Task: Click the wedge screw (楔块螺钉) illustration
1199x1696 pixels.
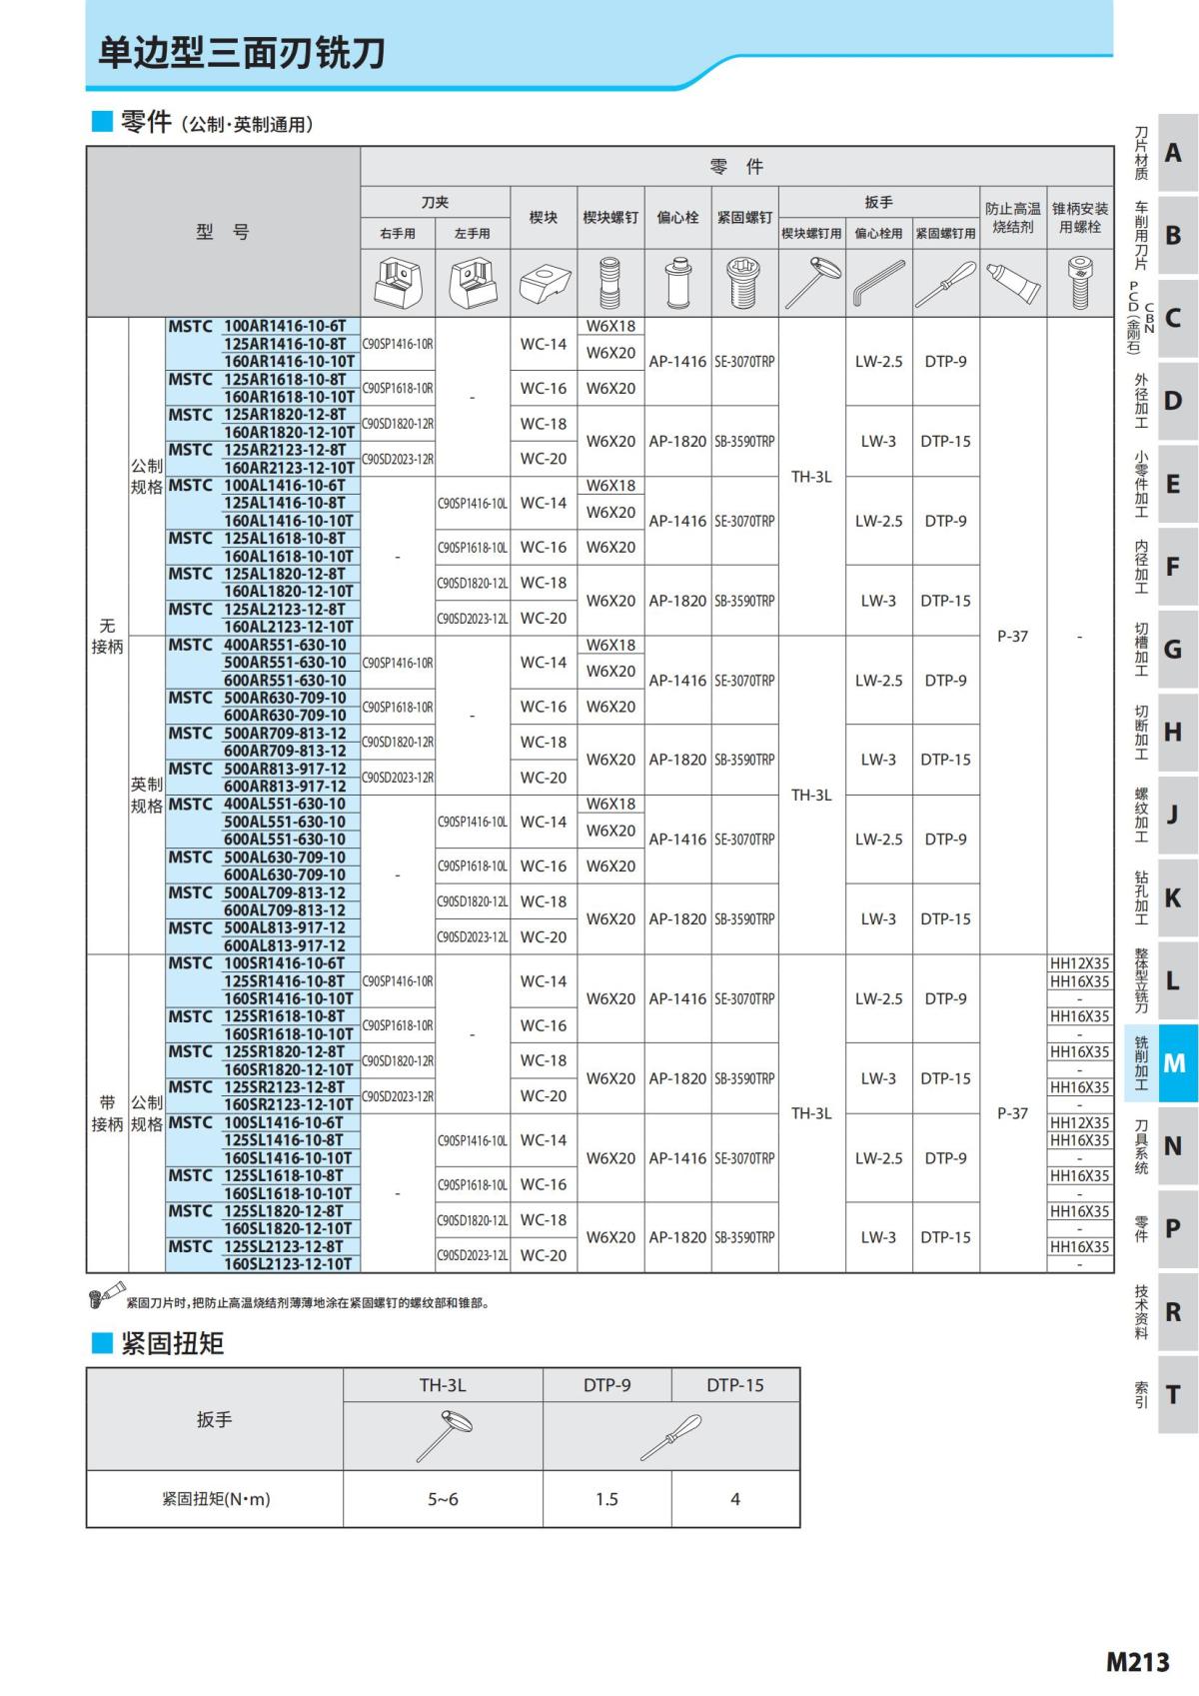Action: point(610,283)
